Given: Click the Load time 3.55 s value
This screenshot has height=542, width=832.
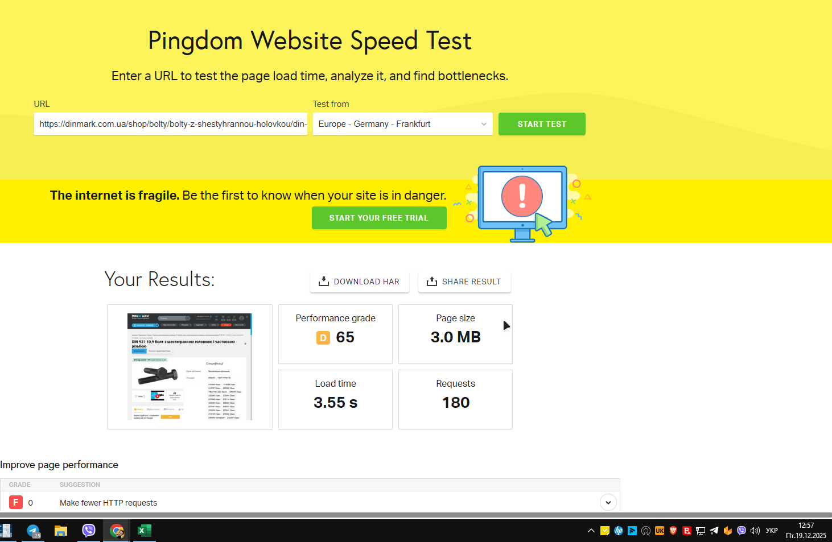Looking at the screenshot, I should [x=336, y=403].
